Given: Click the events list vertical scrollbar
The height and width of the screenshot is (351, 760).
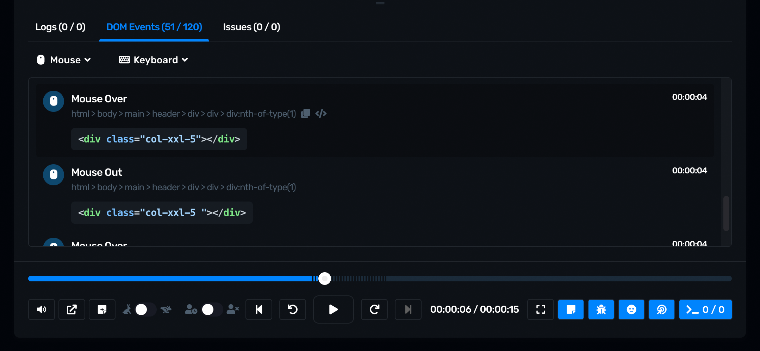Looking at the screenshot, I should (x=726, y=213).
